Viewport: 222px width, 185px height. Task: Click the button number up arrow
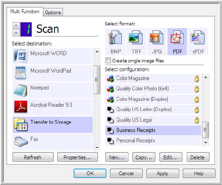pos(16,25)
